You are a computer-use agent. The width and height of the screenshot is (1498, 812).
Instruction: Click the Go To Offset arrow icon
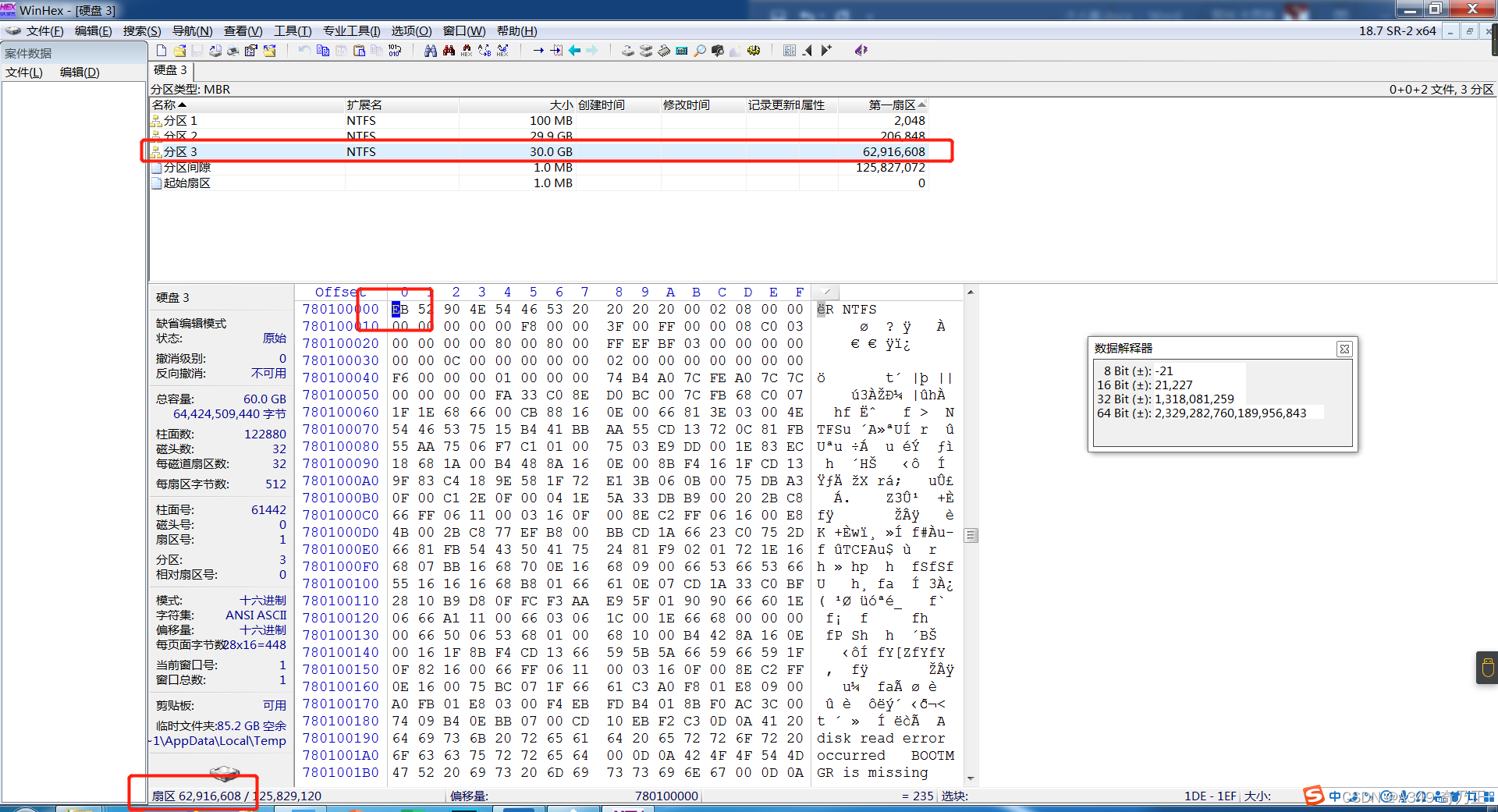(538, 51)
